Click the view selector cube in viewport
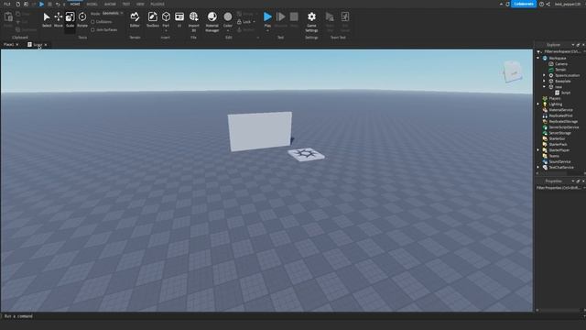The width and height of the screenshot is (586, 330). (x=513, y=71)
